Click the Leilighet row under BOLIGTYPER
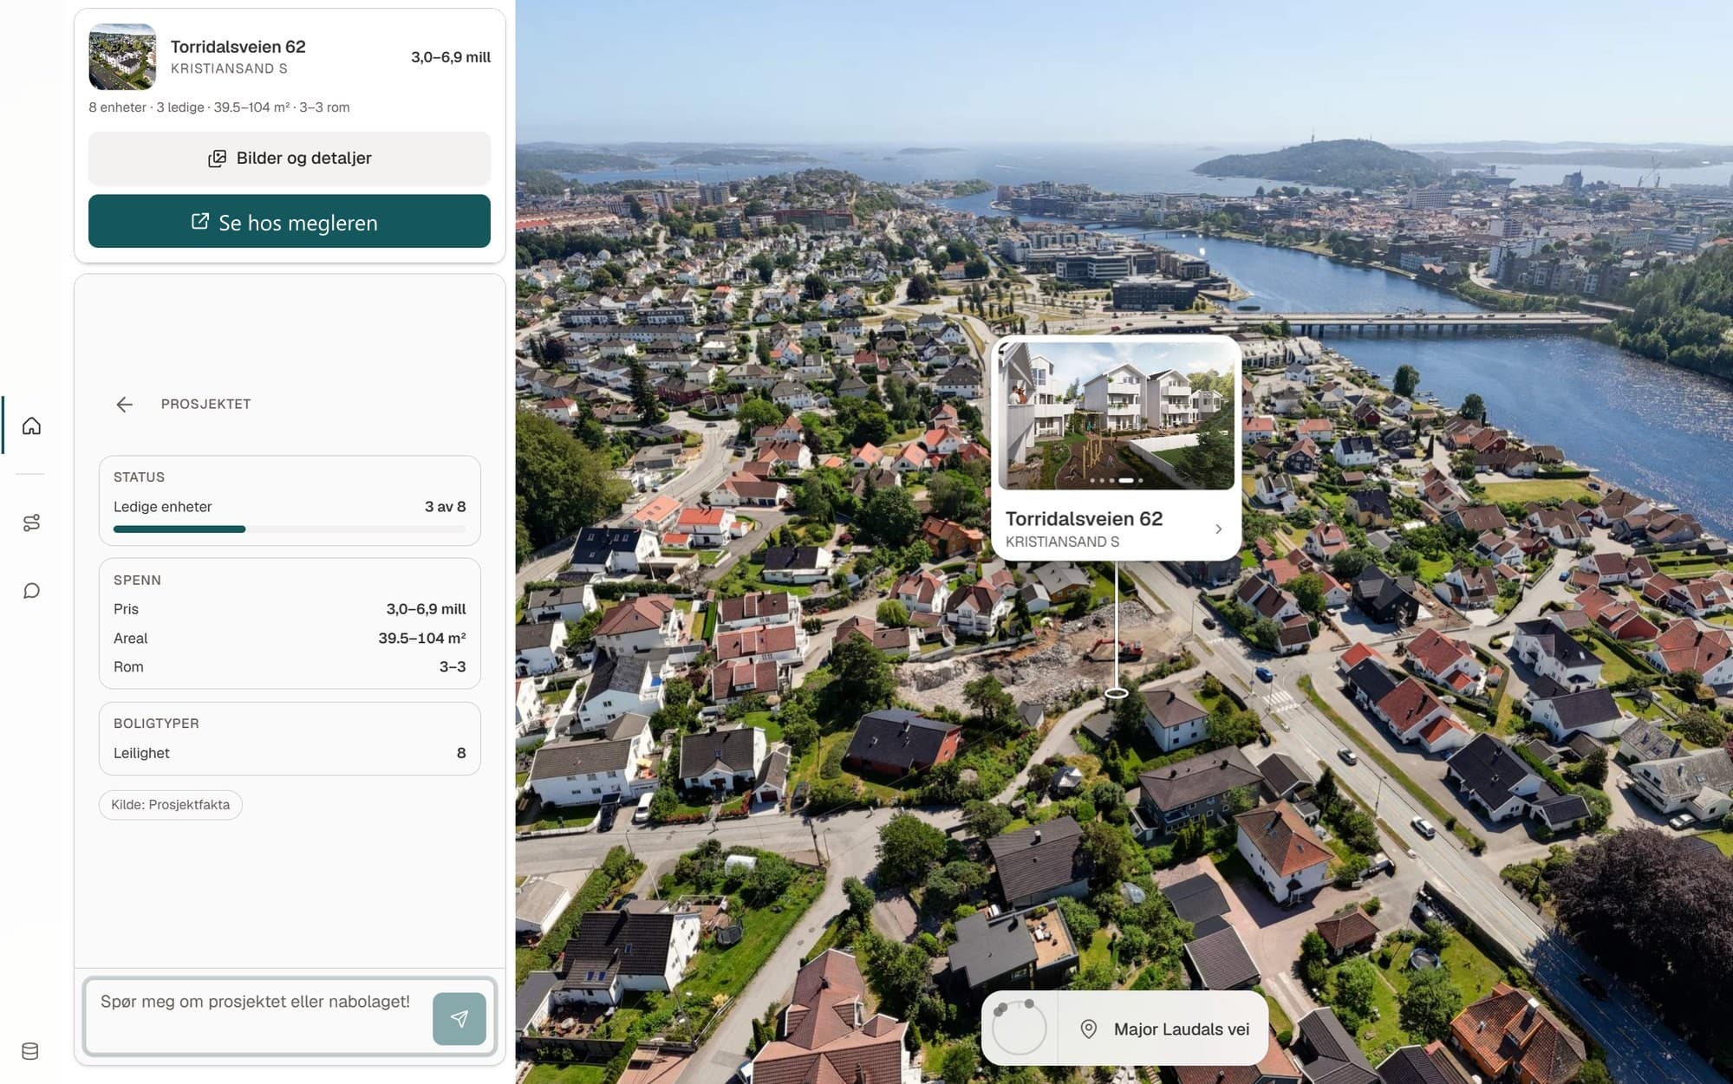Screen dimensions: 1733x1084 (x=290, y=753)
